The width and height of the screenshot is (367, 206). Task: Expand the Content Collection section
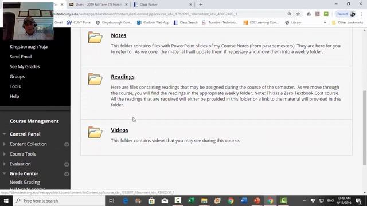[4, 144]
